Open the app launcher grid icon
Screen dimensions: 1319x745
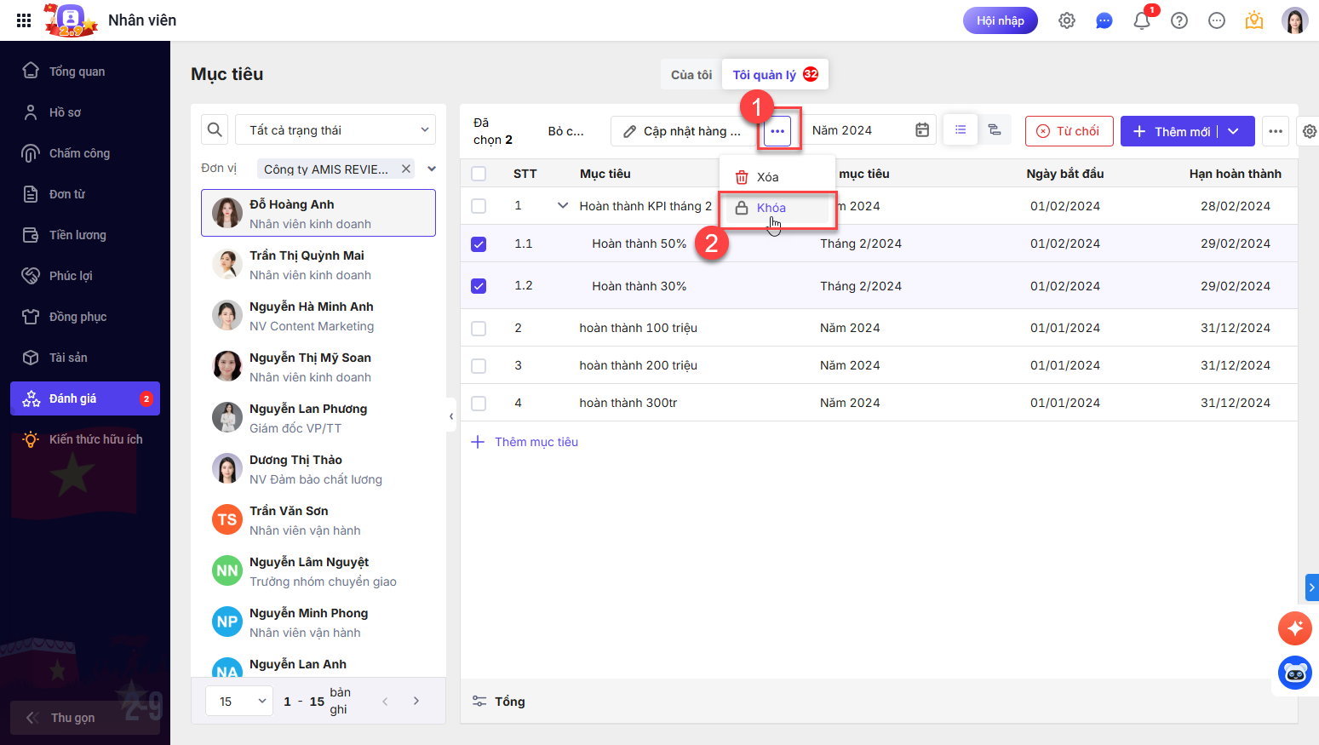24,20
